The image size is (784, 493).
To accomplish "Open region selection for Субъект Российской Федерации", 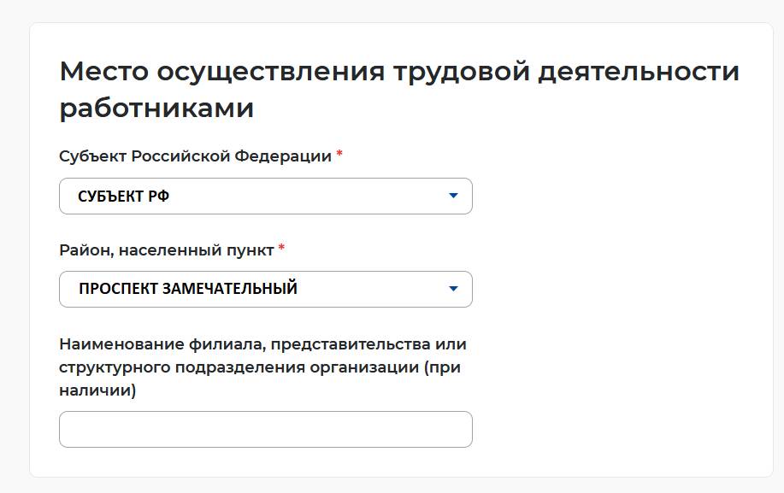I will (x=265, y=196).
